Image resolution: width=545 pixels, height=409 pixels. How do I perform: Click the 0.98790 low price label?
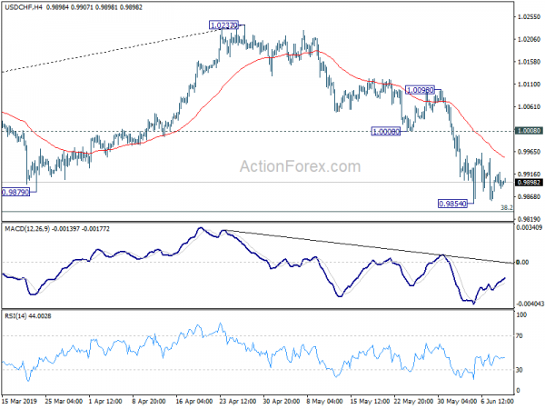(x=15, y=192)
